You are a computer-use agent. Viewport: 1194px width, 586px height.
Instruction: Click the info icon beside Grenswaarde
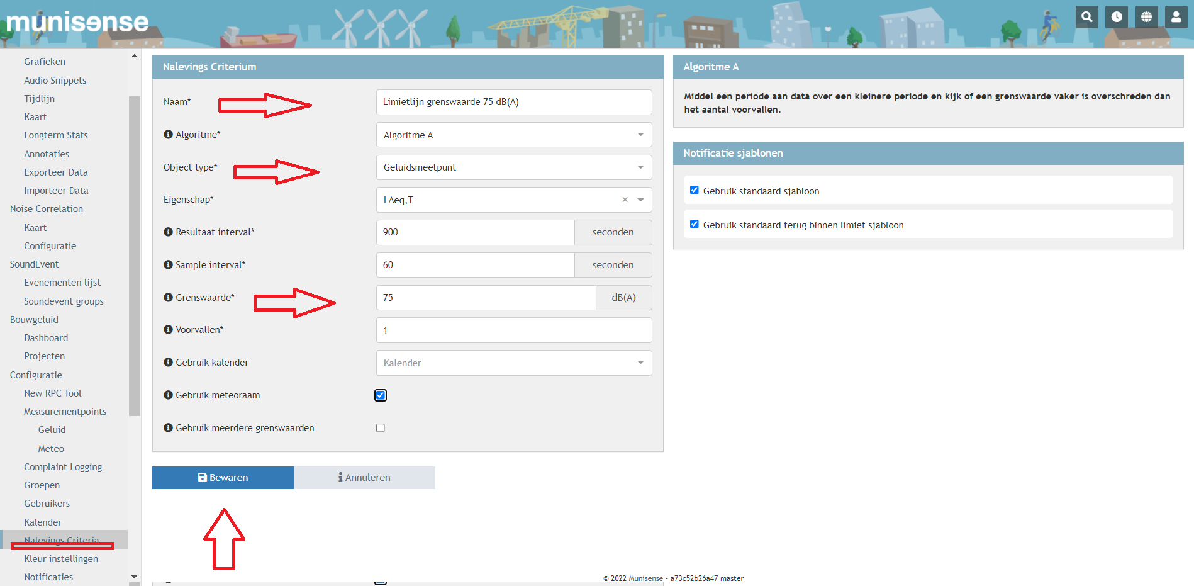pyautogui.click(x=168, y=296)
